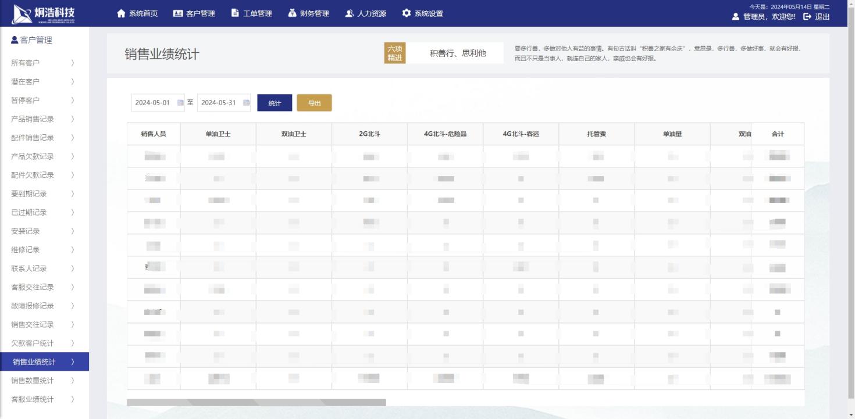The height and width of the screenshot is (419, 855).
Task: Open 销售数量统计 in the sidebar
Action: click(x=33, y=381)
